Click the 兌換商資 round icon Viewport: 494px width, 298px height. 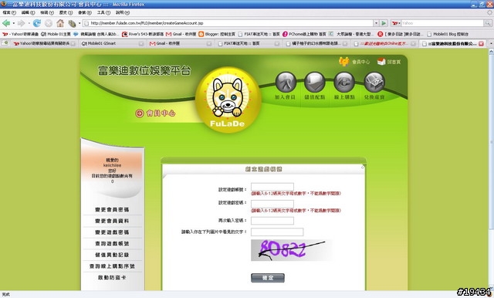pyautogui.click(x=374, y=83)
